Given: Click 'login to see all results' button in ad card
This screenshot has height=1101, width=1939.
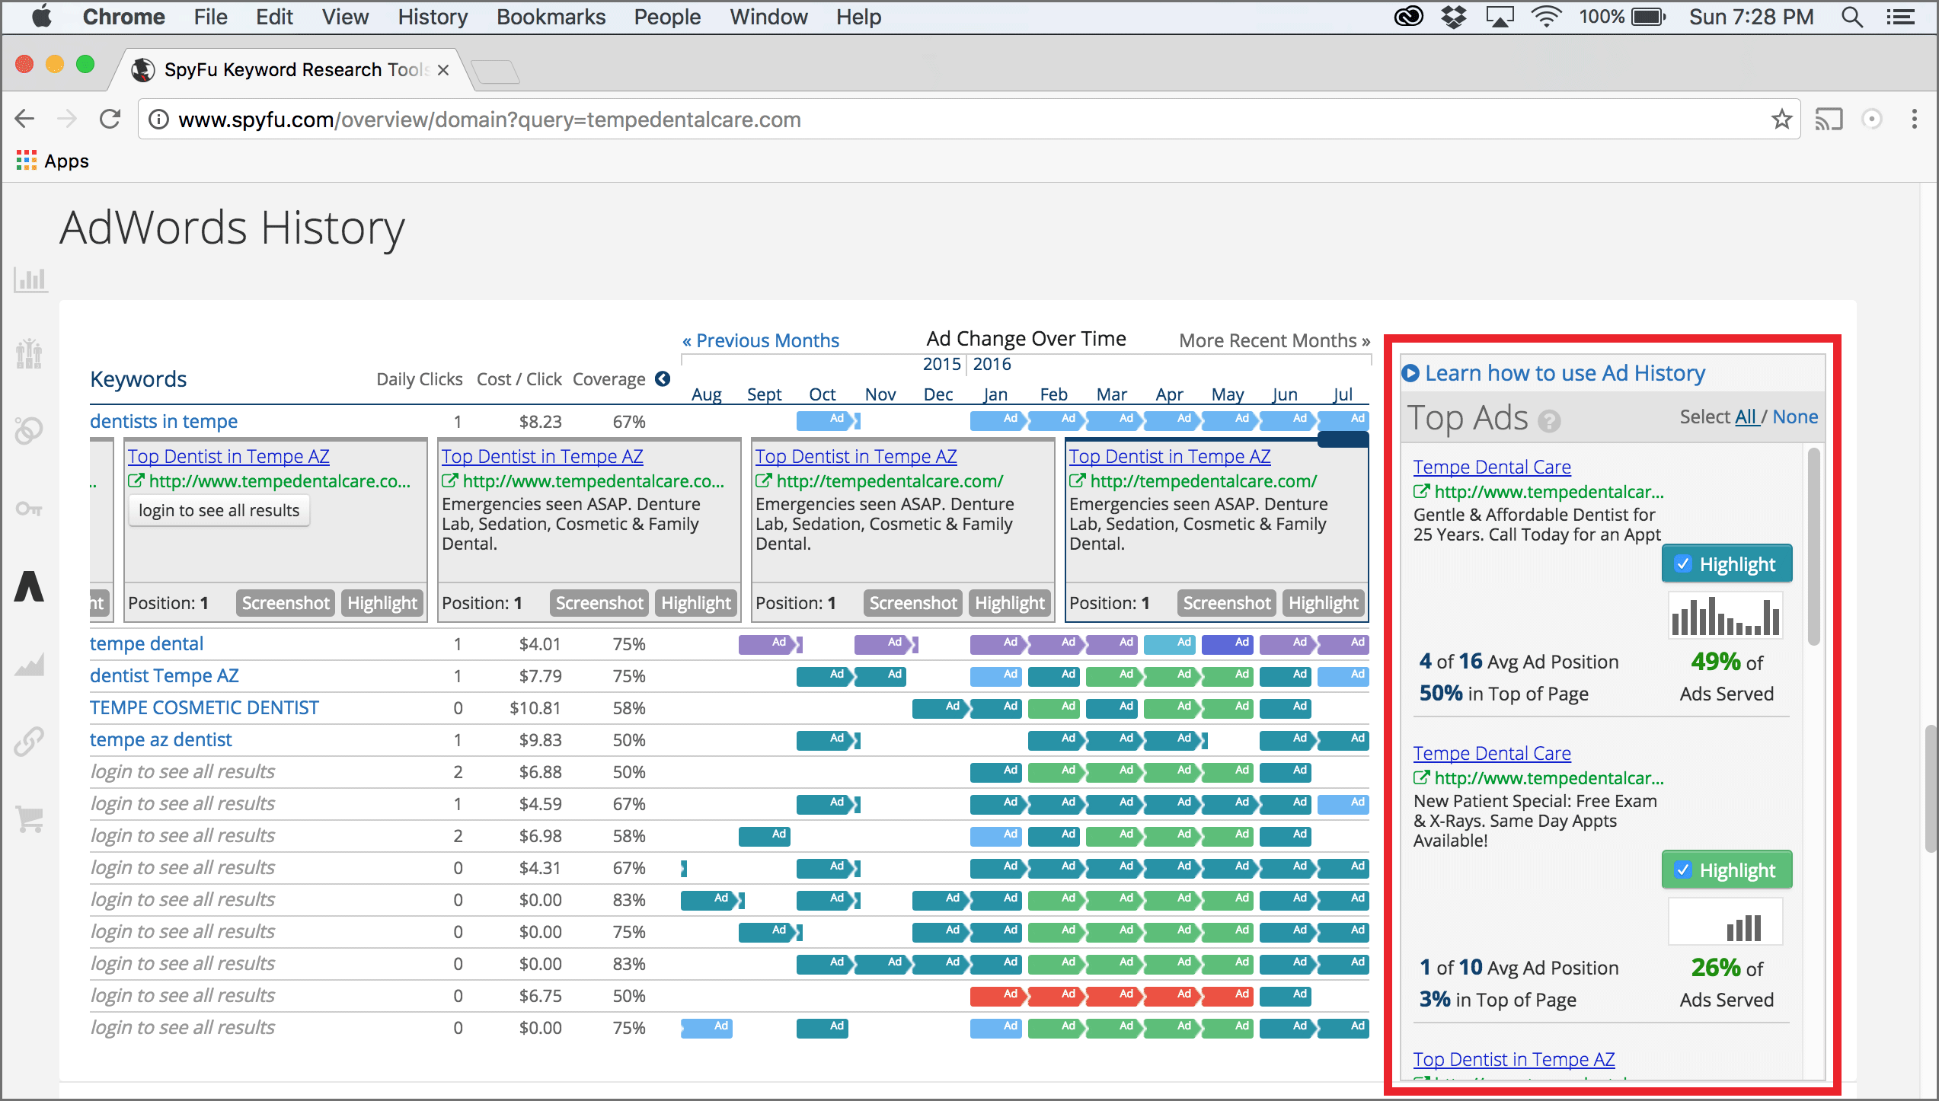Looking at the screenshot, I should point(219,510).
